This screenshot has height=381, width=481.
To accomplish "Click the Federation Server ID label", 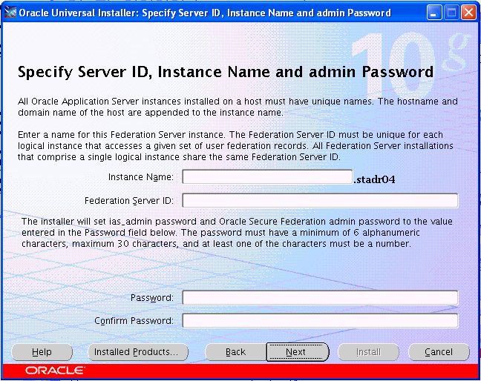I will coord(129,201).
